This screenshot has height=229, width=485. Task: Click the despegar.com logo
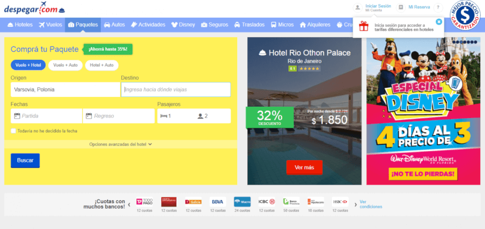[34, 9]
